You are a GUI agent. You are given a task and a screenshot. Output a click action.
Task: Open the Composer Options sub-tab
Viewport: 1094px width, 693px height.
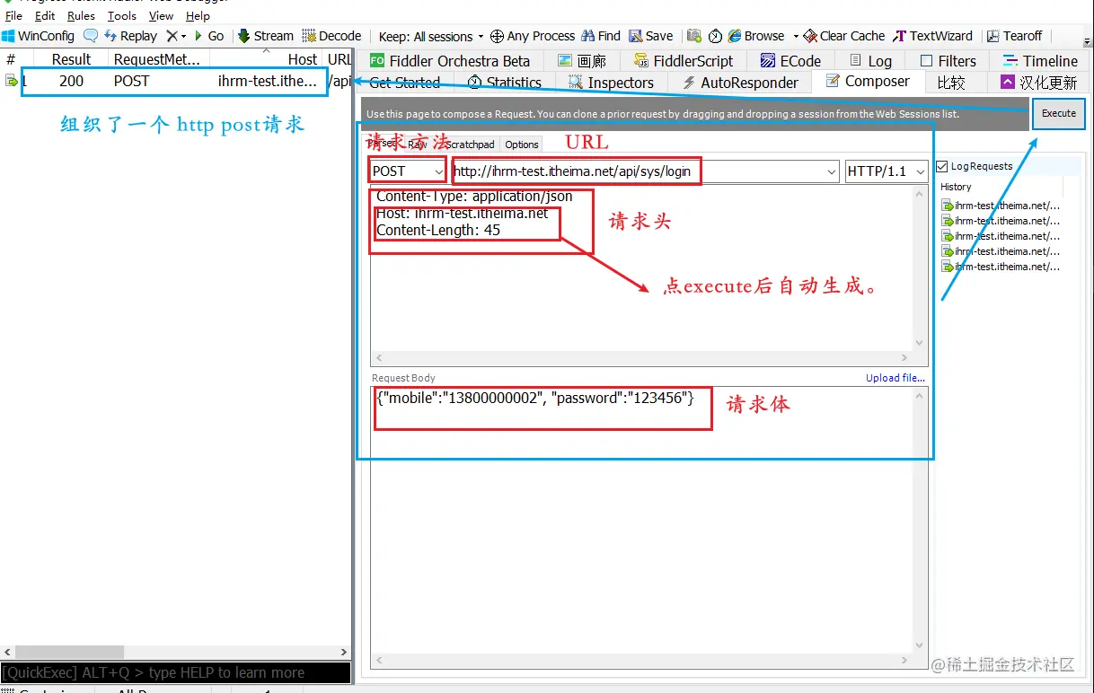(x=521, y=144)
